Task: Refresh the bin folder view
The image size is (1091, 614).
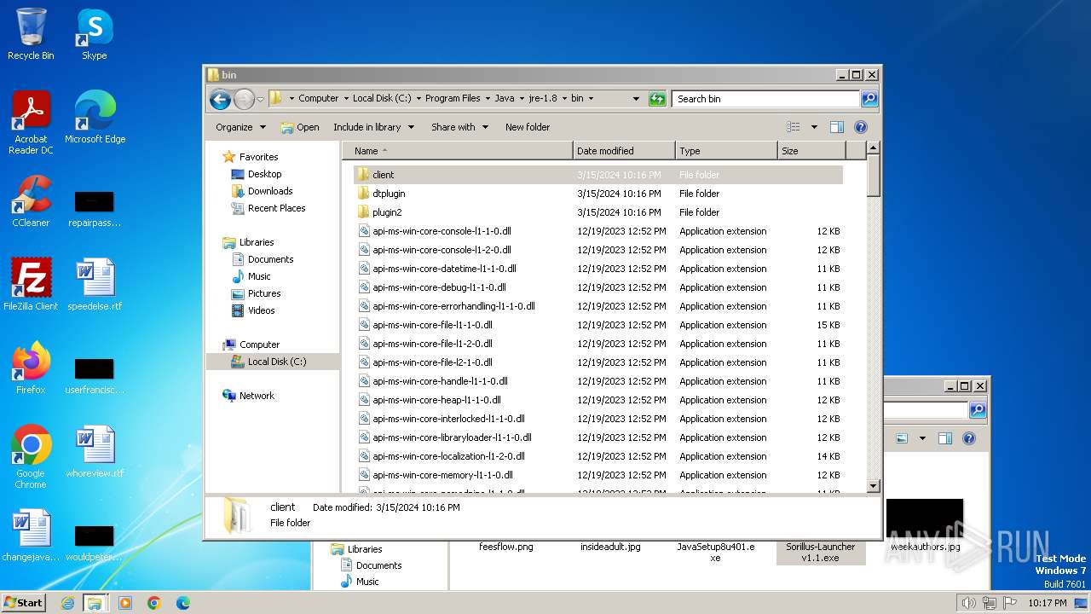Action: coord(657,99)
